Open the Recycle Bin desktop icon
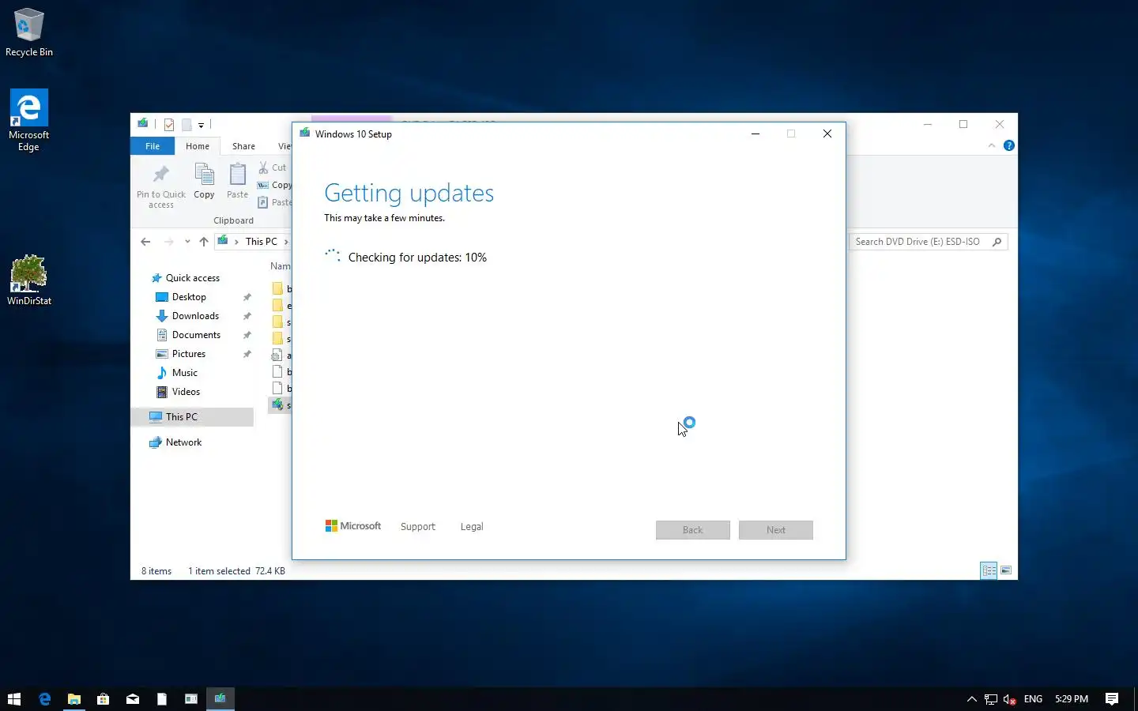 [29, 32]
